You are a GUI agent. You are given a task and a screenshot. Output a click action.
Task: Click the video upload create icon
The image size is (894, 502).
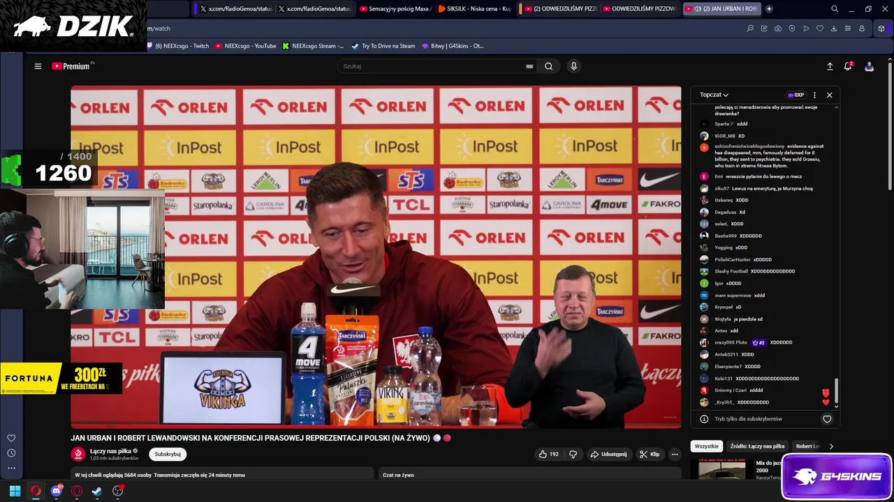tap(830, 66)
